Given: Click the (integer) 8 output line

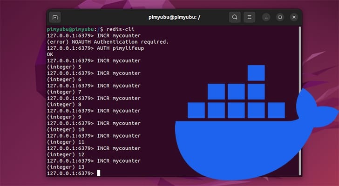Looking at the screenshot, I should [64, 105].
